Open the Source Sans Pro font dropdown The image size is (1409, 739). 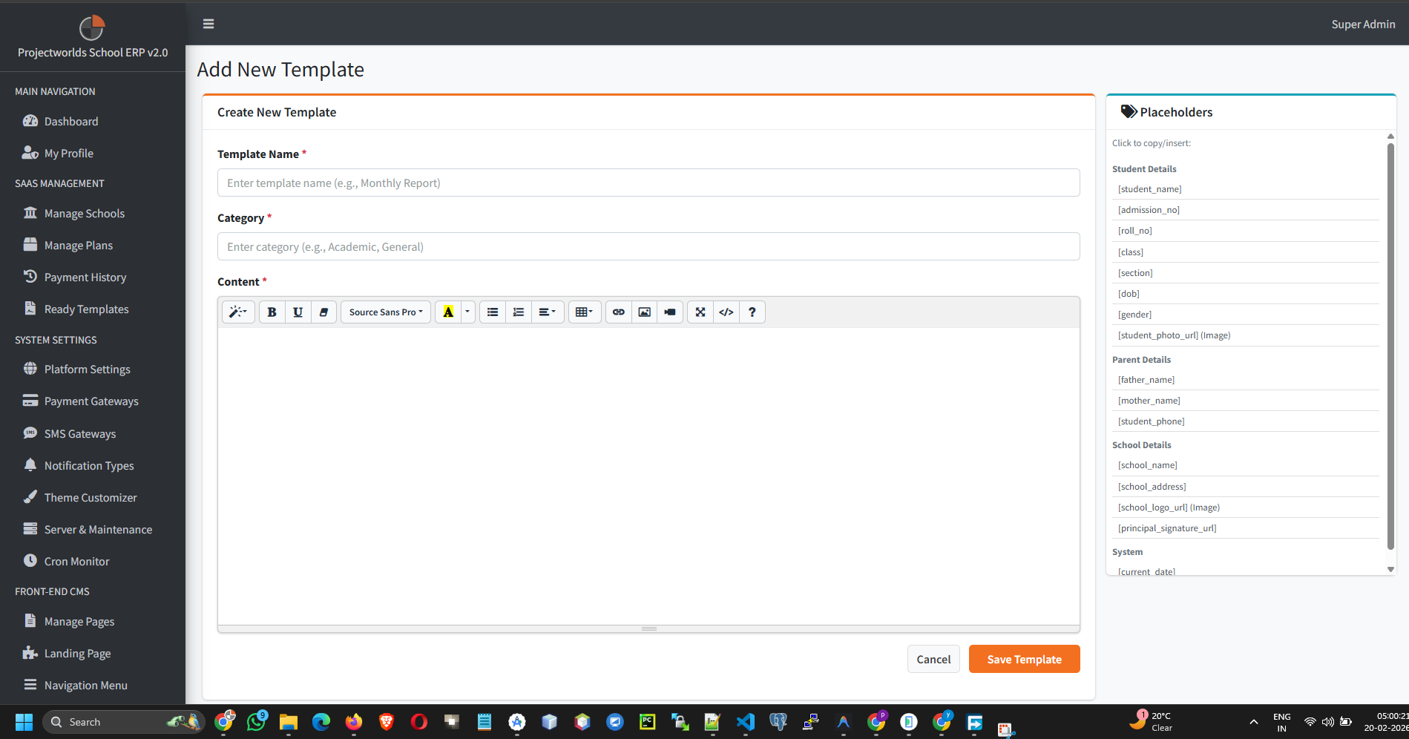(385, 312)
